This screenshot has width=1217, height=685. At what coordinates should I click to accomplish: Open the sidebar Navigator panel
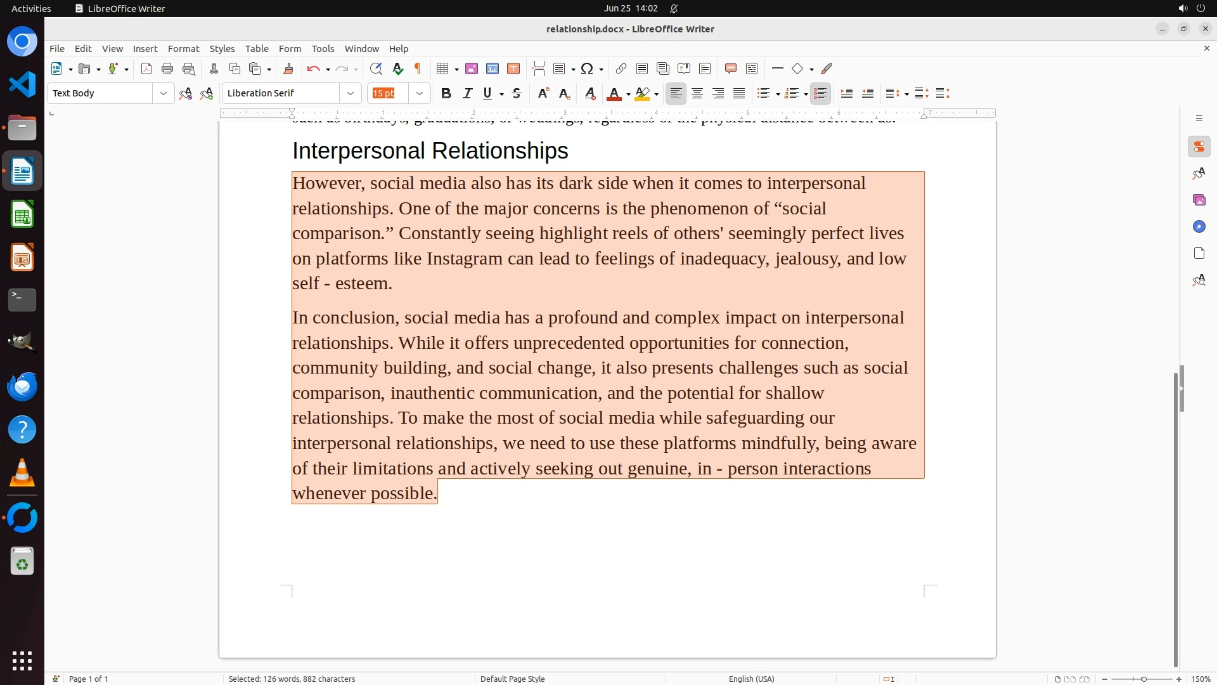coord(1199,227)
